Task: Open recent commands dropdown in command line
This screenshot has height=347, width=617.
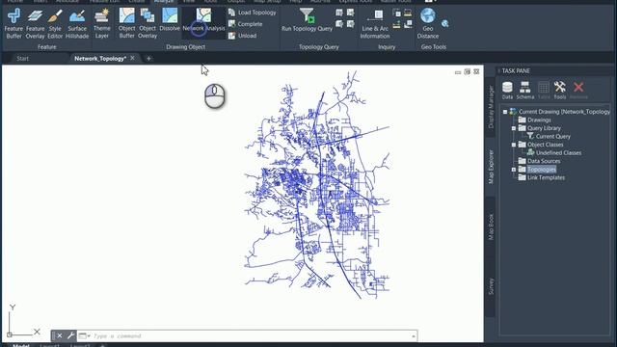Action: pyautogui.click(x=84, y=336)
